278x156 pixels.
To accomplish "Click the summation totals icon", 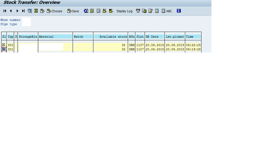I will (x=36, y=11).
